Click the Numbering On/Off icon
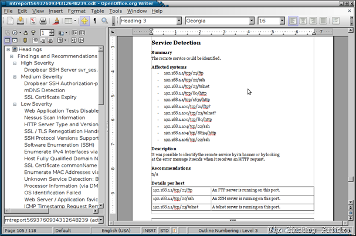The image size is (356, 236). [x=336, y=21]
